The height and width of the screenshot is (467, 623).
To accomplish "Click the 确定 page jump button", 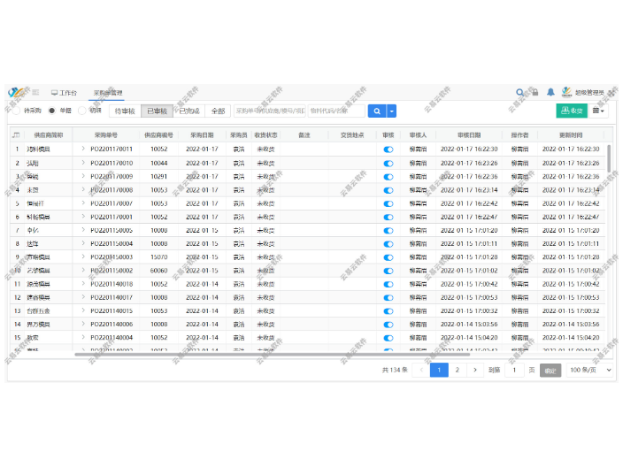I will (x=550, y=371).
